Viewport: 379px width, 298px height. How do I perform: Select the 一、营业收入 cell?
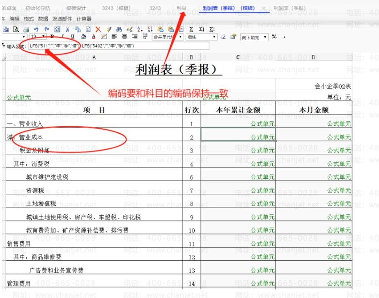pyautogui.click(x=94, y=121)
